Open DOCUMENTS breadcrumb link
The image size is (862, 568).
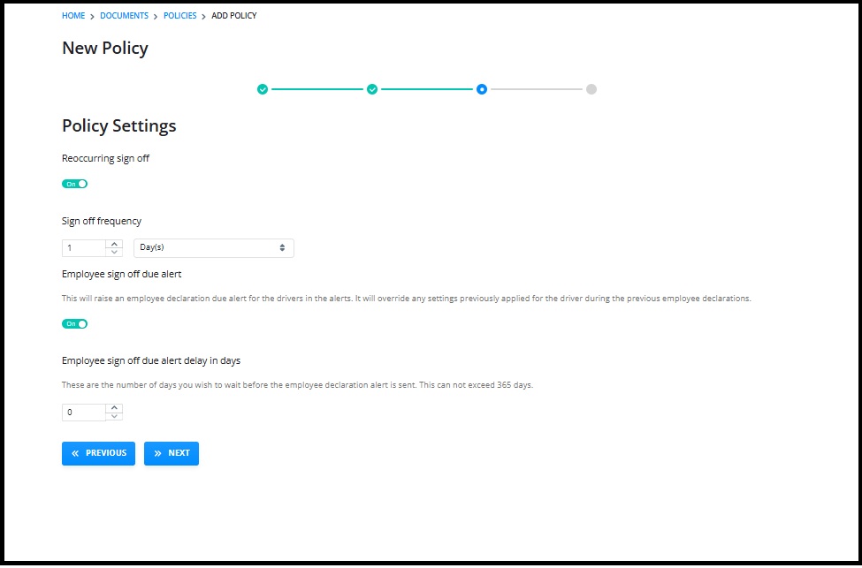(x=125, y=16)
